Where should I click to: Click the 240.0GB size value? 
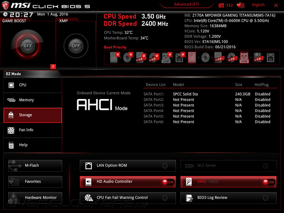click(243, 94)
